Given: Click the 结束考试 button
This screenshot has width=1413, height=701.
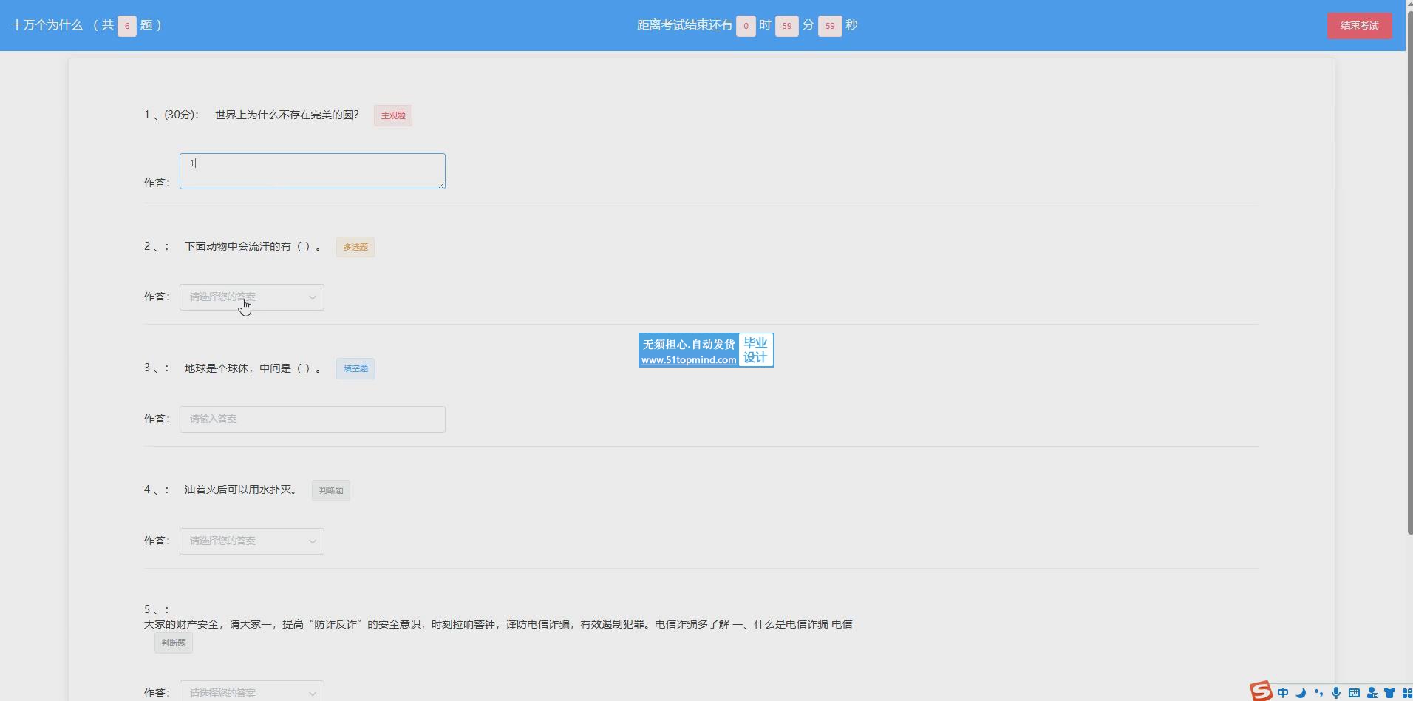Looking at the screenshot, I should click(1359, 25).
